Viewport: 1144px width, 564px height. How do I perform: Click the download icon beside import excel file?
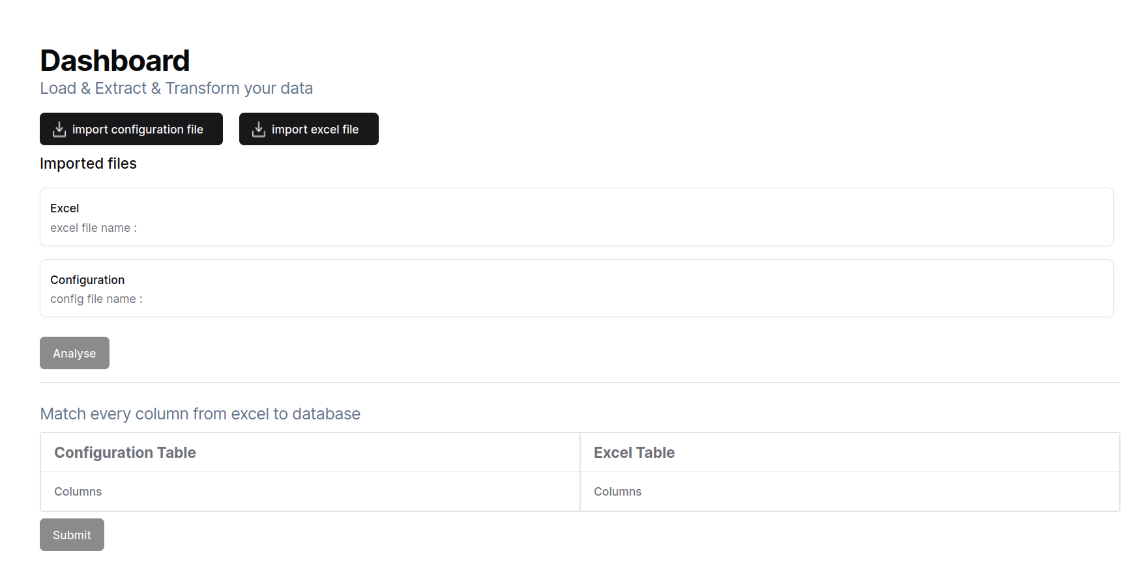tap(259, 130)
